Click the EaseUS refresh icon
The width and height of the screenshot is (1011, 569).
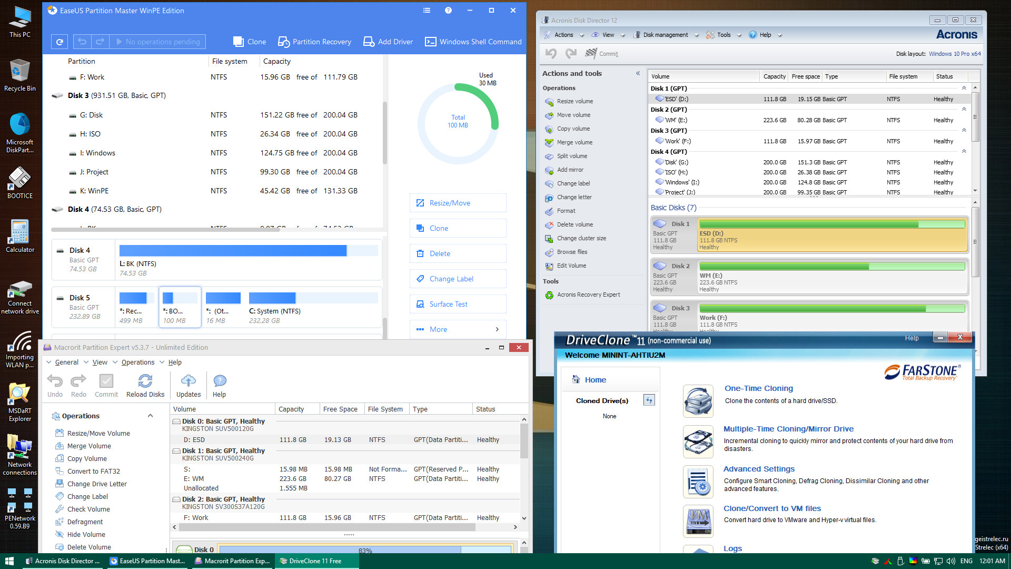pos(60,42)
